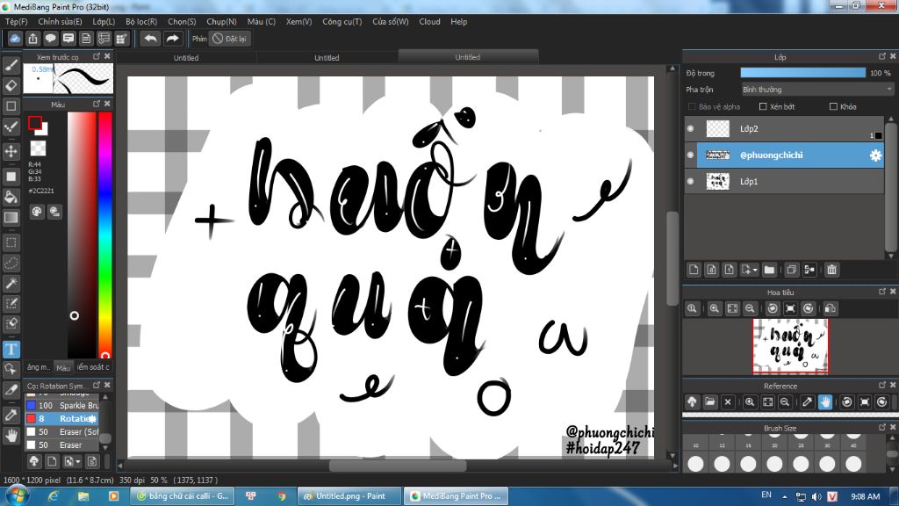Pick color with Reference panel eyedropper
Viewport: 899px width, 506px height.
[x=808, y=402]
